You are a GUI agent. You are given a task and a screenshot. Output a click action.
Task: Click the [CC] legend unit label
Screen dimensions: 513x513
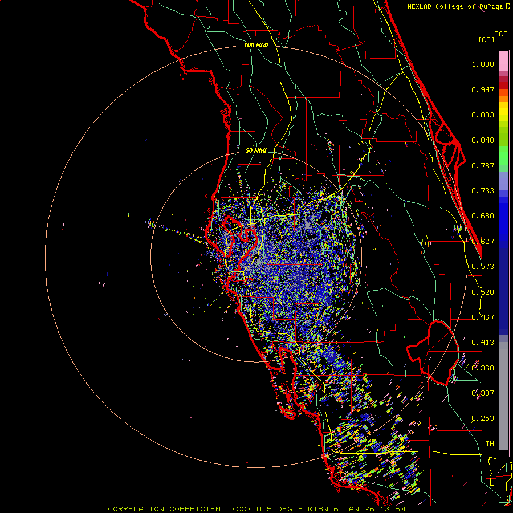[487, 40]
